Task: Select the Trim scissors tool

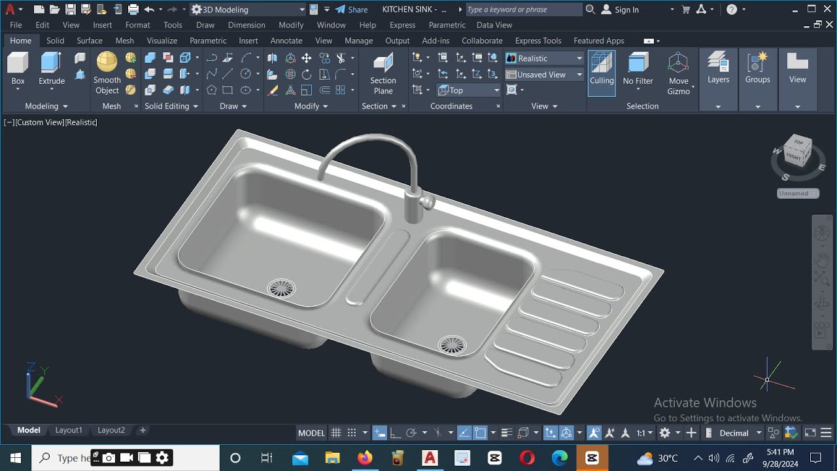Action: (x=341, y=58)
